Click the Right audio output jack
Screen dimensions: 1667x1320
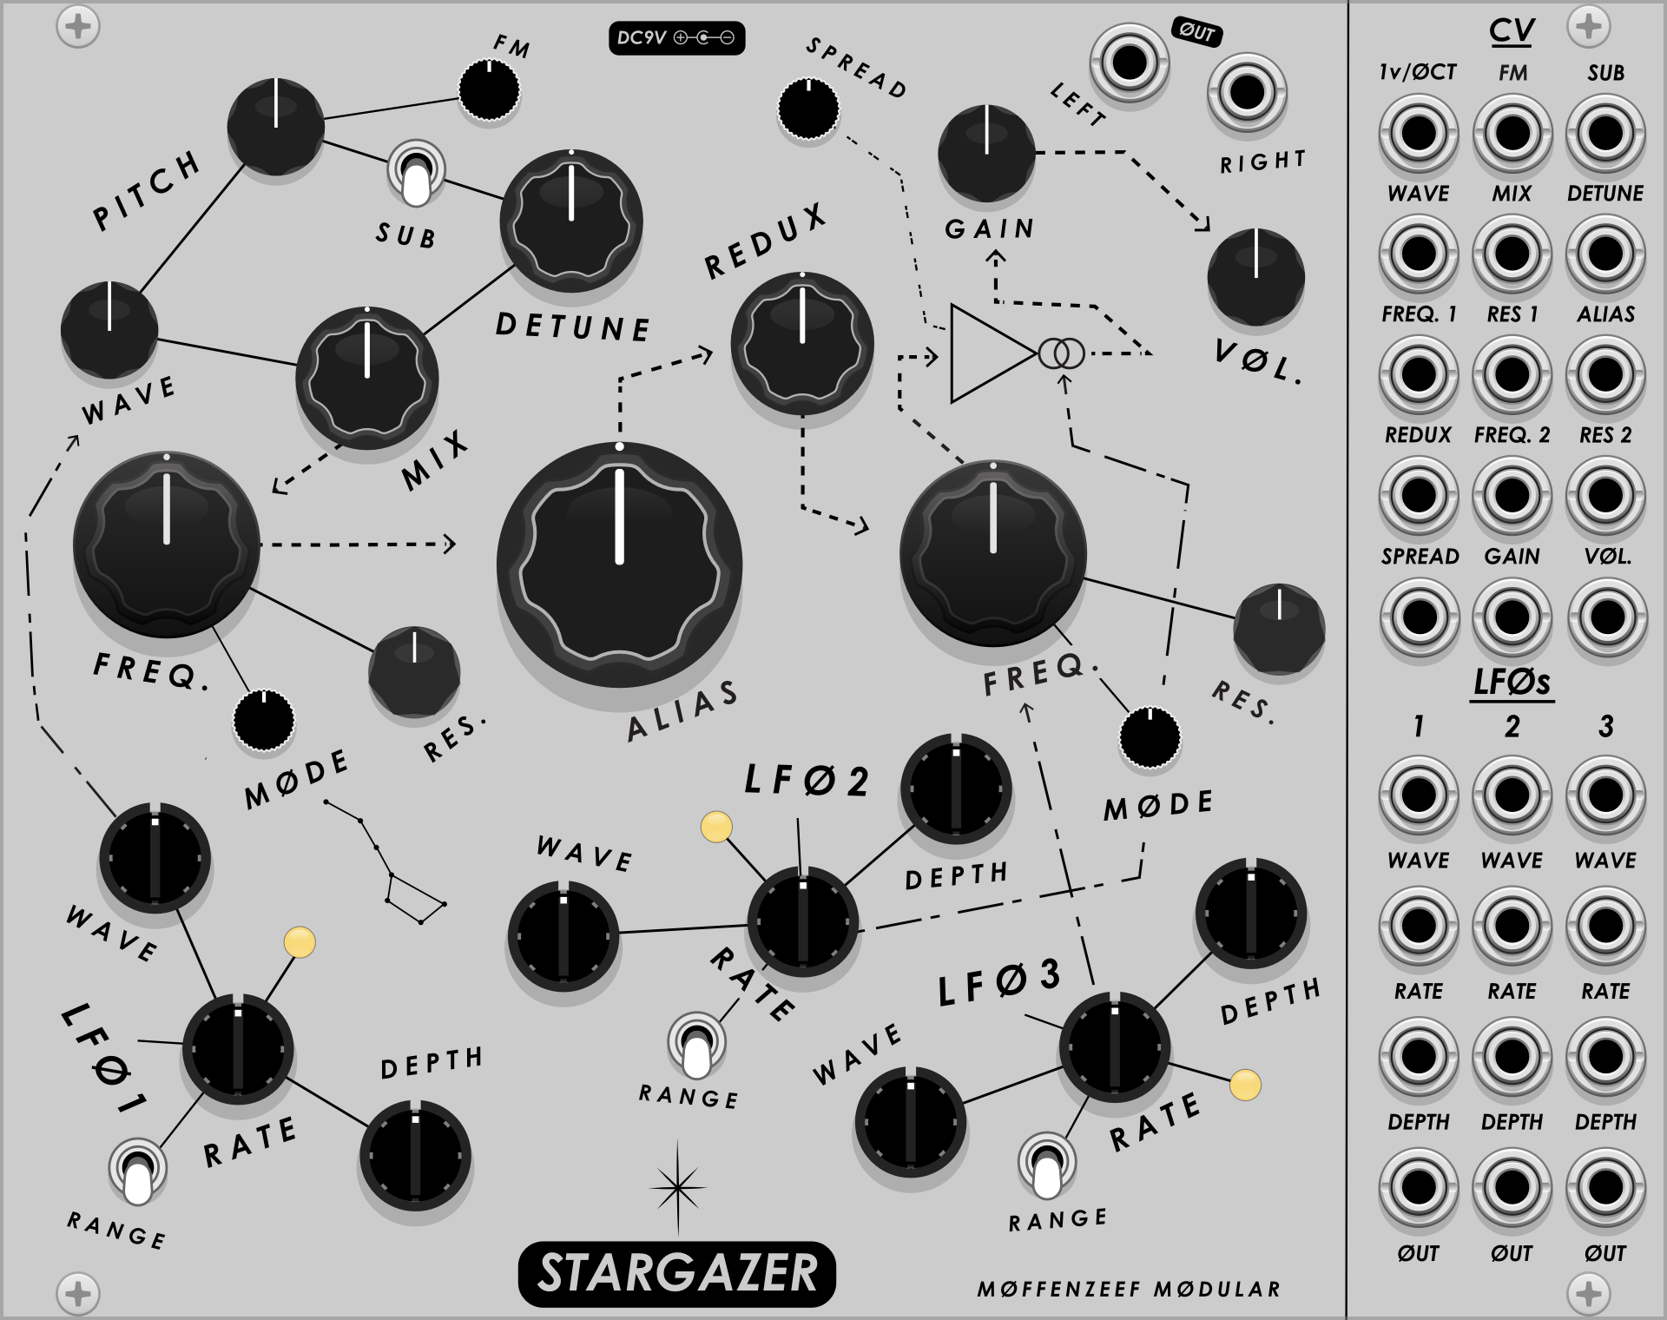pos(1247,92)
